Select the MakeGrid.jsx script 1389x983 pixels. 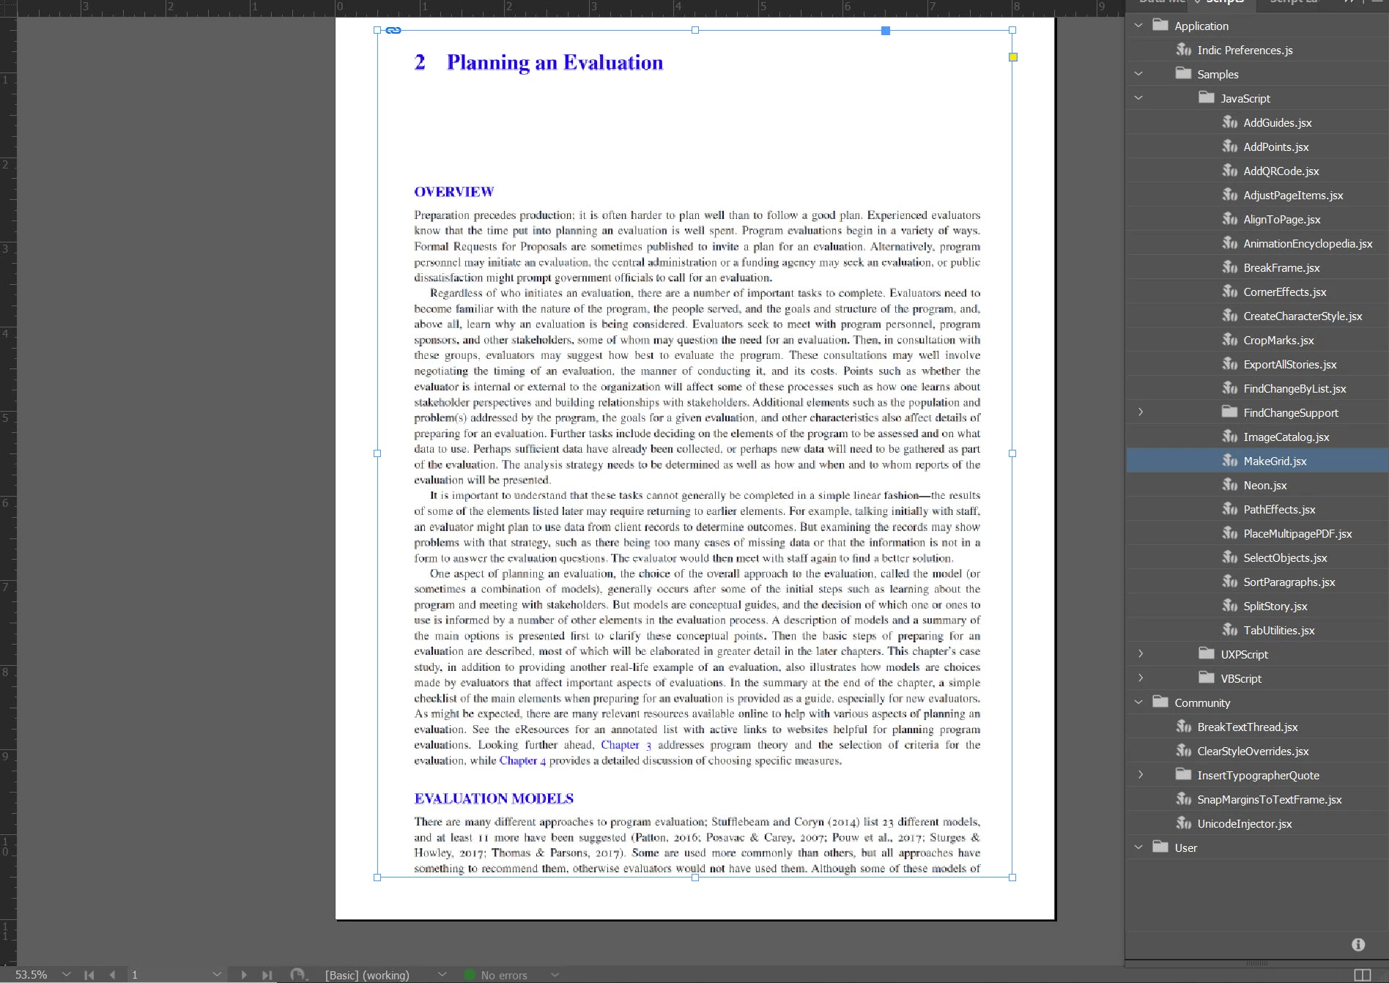click(x=1257, y=461)
